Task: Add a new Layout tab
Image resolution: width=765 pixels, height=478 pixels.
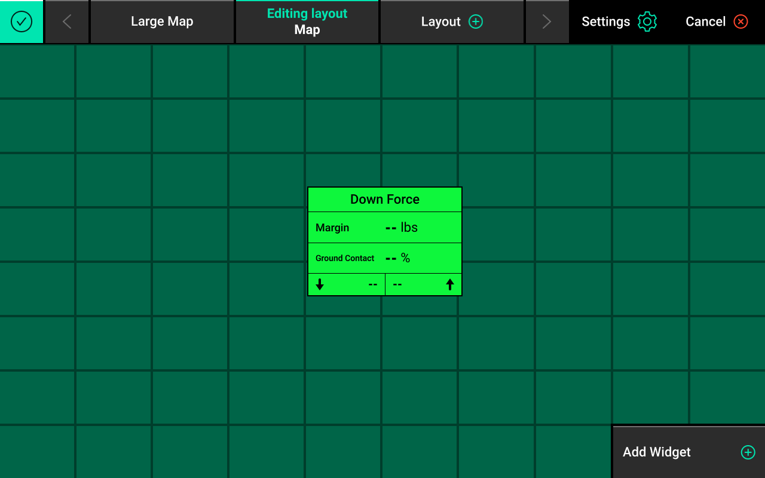Action: [452, 22]
